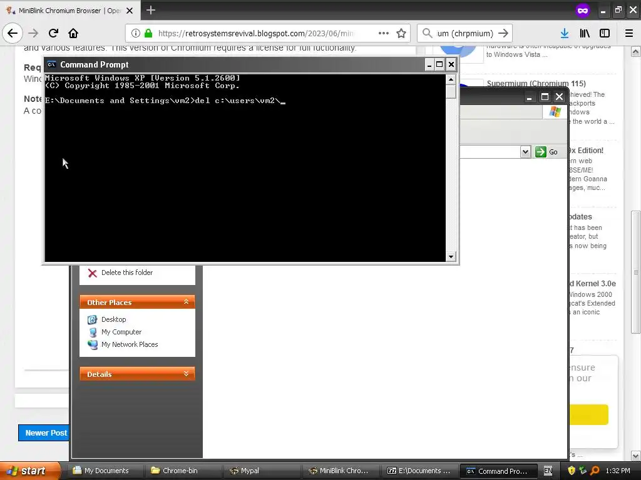
Task: Go back in the browser
Action: [13, 33]
